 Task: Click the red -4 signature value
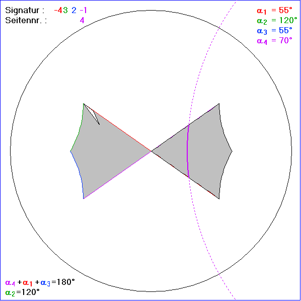[58, 10]
